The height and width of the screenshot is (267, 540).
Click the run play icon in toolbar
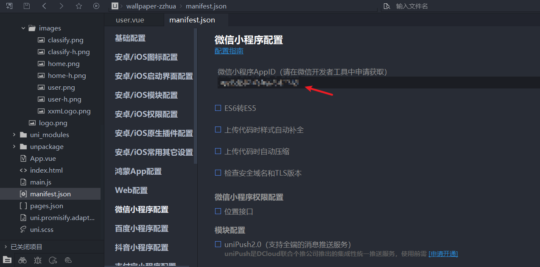click(96, 6)
